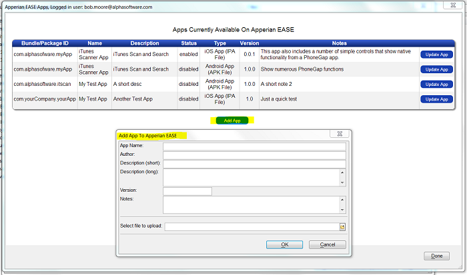Click the green Add App button
The height and width of the screenshot is (275, 467).
[x=232, y=121]
